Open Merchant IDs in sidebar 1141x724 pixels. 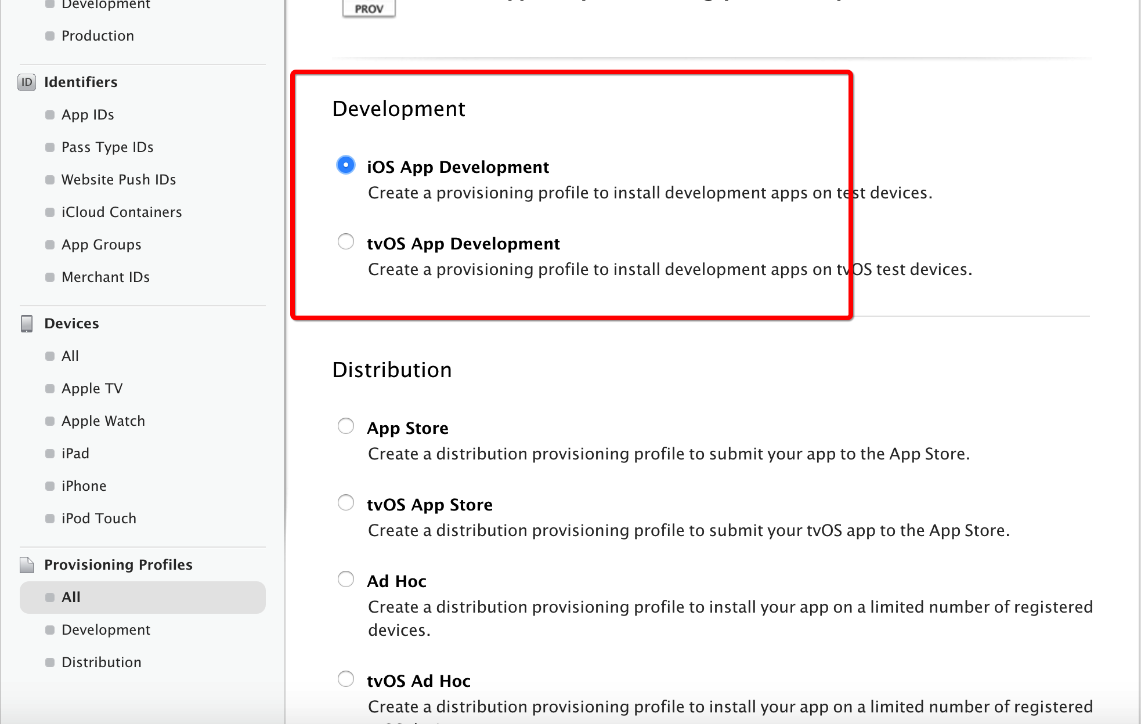pyautogui.click(x=106, y=277)
